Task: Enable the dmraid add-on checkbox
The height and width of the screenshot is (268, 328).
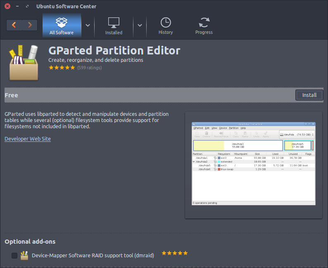Action: pyautogui.click(x=14, y=256)
